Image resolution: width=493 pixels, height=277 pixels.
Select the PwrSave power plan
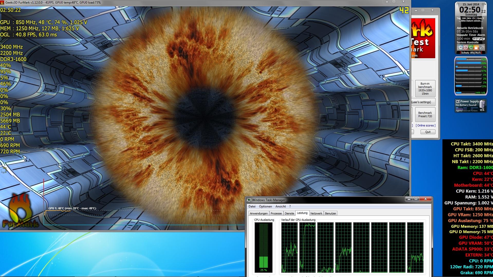coord(474,110)
